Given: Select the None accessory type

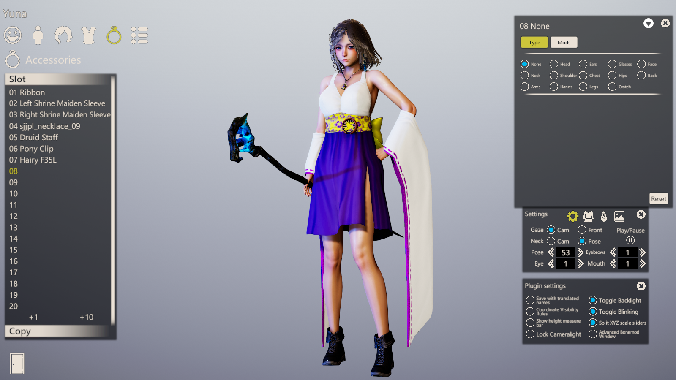Looking at the screenshot, I should coord(525,64).
